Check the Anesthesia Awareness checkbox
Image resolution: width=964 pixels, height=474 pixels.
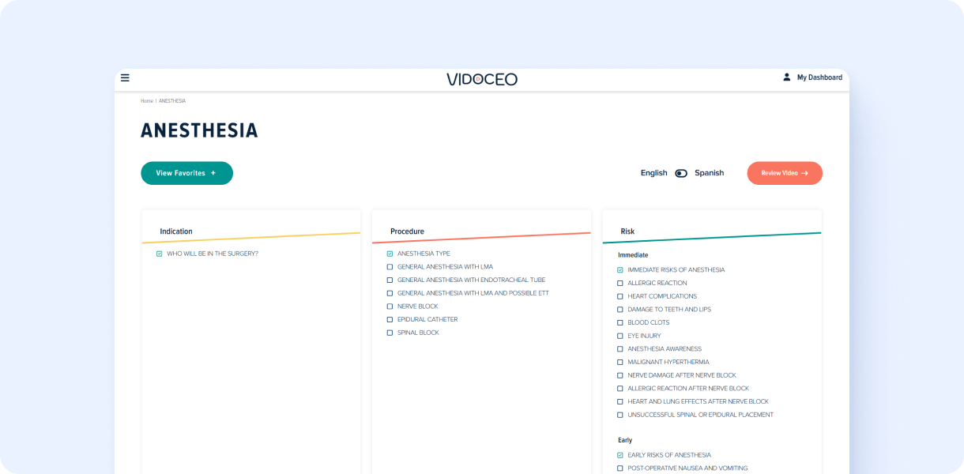pyautogui.click(x=620, y=349)
